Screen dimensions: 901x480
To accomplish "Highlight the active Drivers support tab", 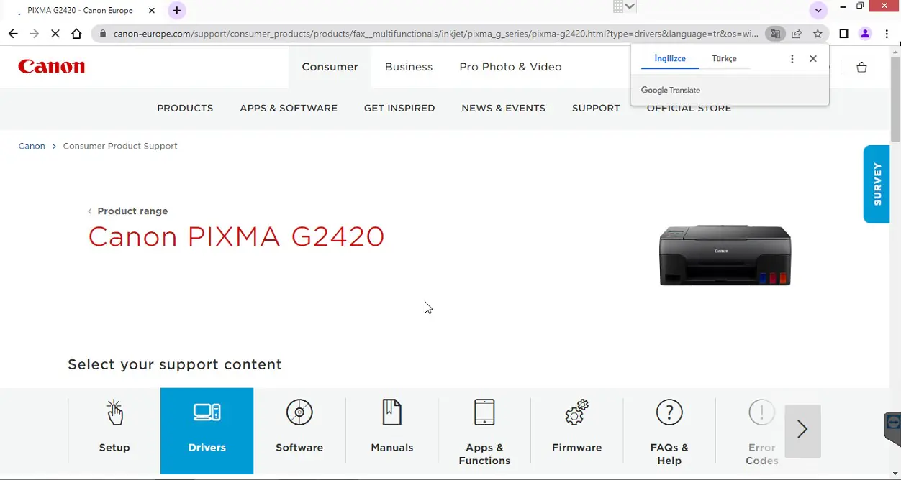I will [x=207, y=431].
